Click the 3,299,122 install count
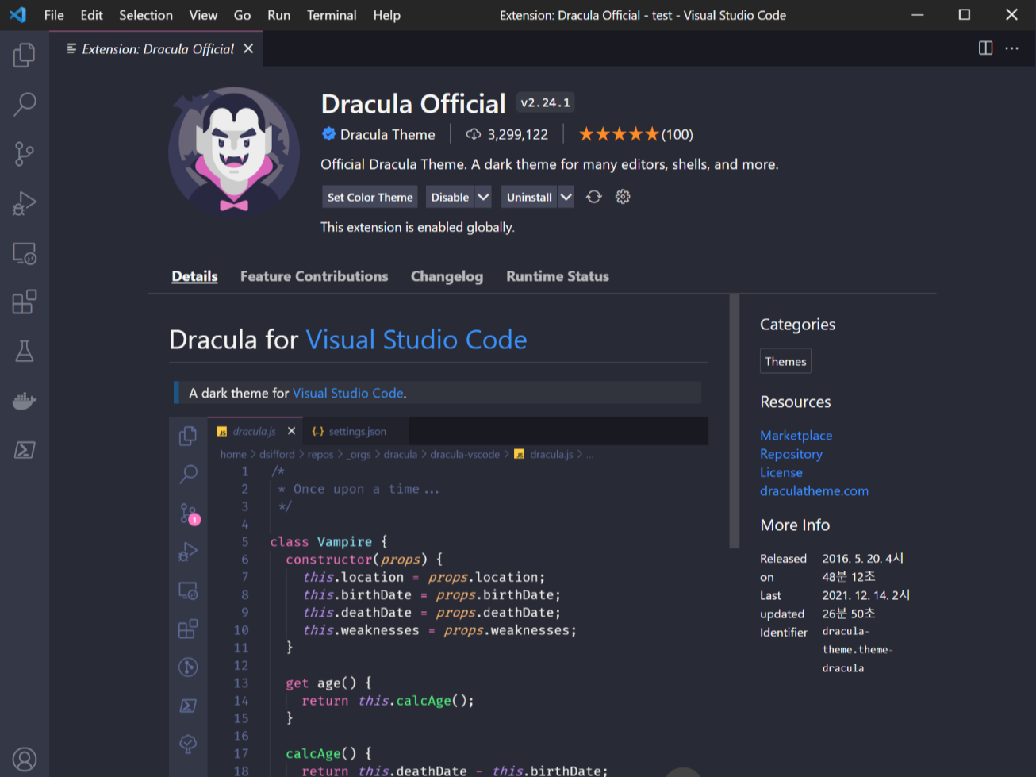The image size is (1036, 777). 517,134
